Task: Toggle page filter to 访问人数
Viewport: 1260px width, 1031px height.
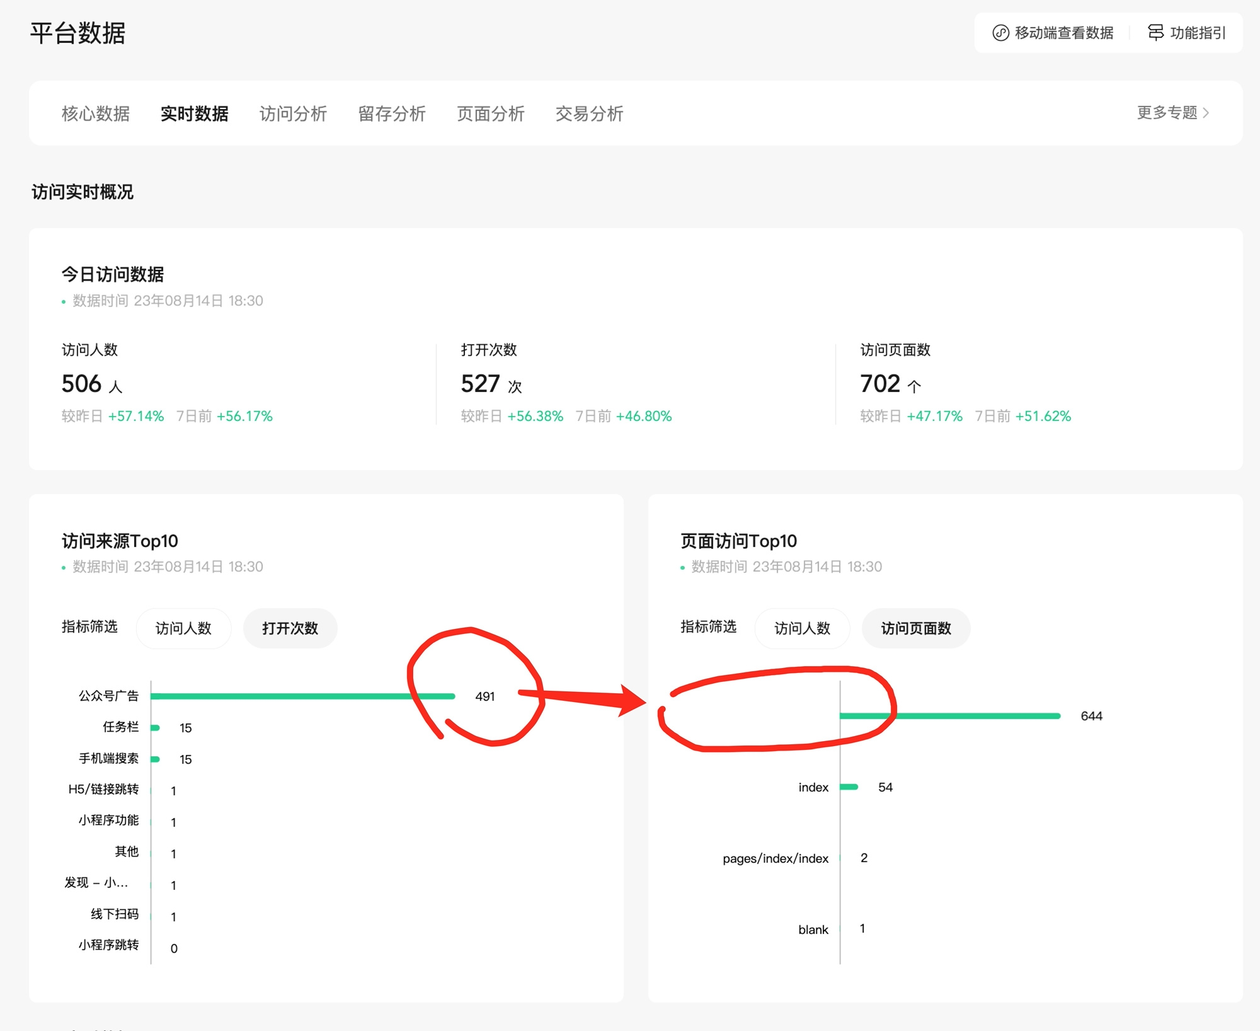Action: (802, 628)
